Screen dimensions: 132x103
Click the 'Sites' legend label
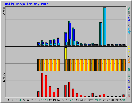(129, 62)
